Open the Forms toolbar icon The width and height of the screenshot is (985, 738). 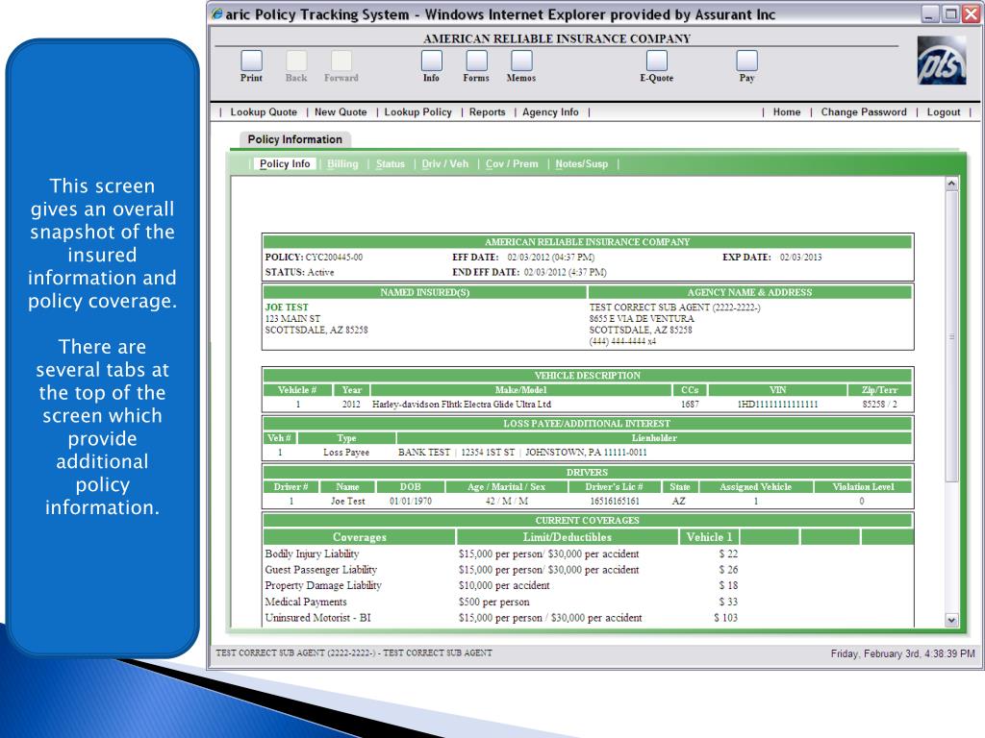tap(476, 61)
